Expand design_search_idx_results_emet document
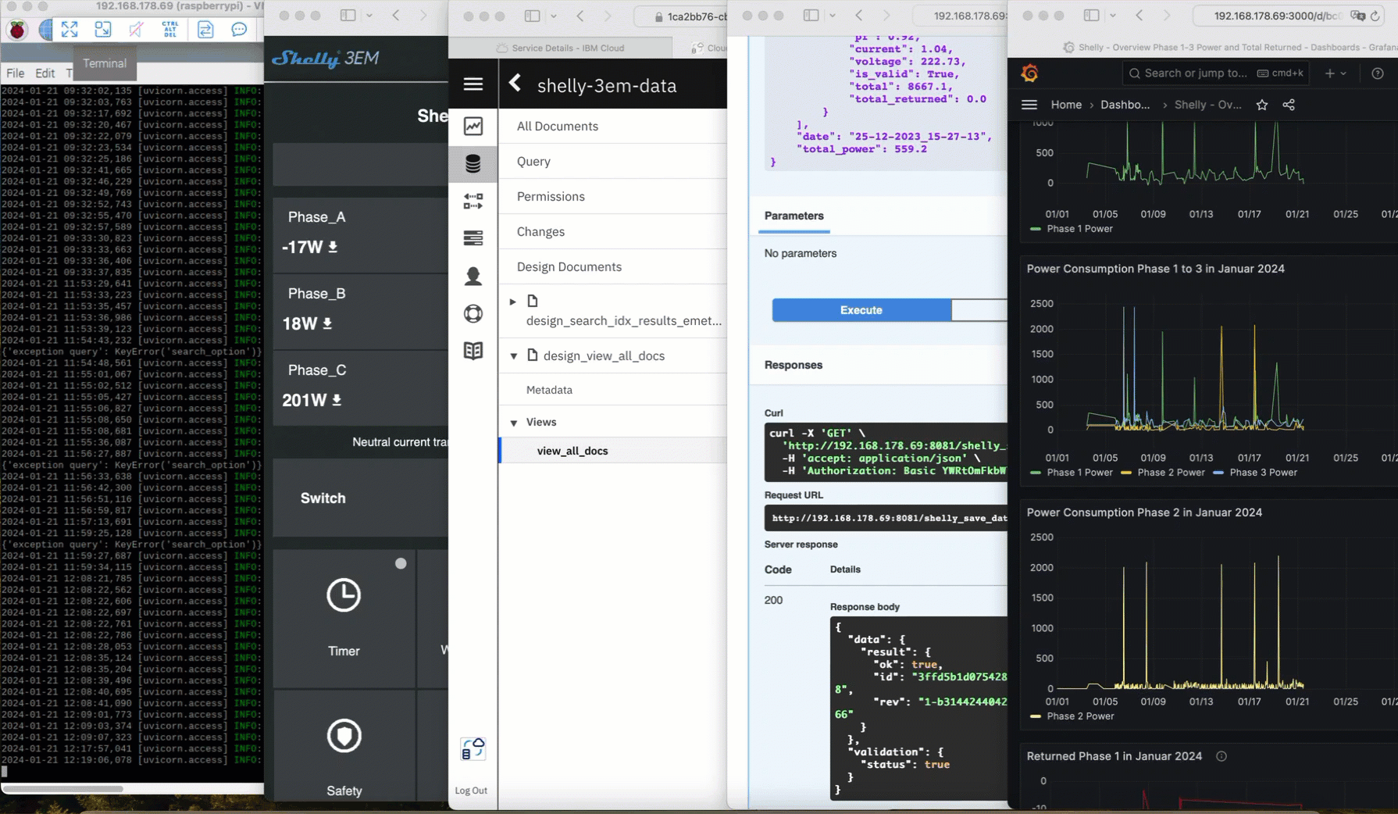The height and width of the screenshot is (814, 1398). (x=513, y=302)
